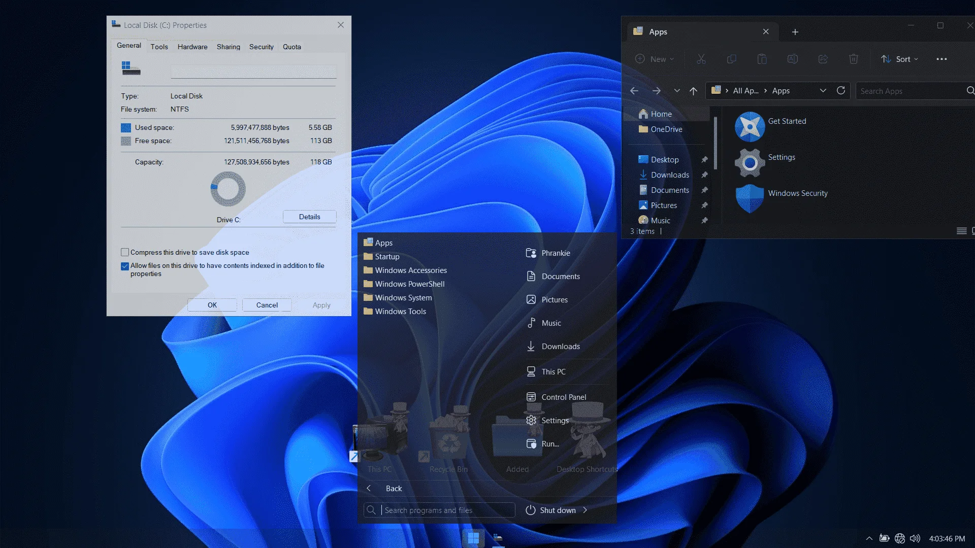The width and height of the screenshot is (975, 548).
Task: Switch to the Tools tab
Action: pyautogui.click(x=159, y=47)
